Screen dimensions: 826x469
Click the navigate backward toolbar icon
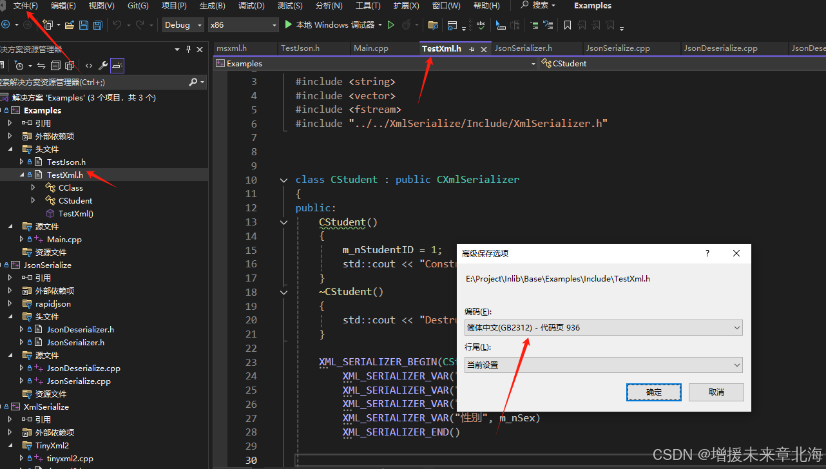click(x=5, y=24)
